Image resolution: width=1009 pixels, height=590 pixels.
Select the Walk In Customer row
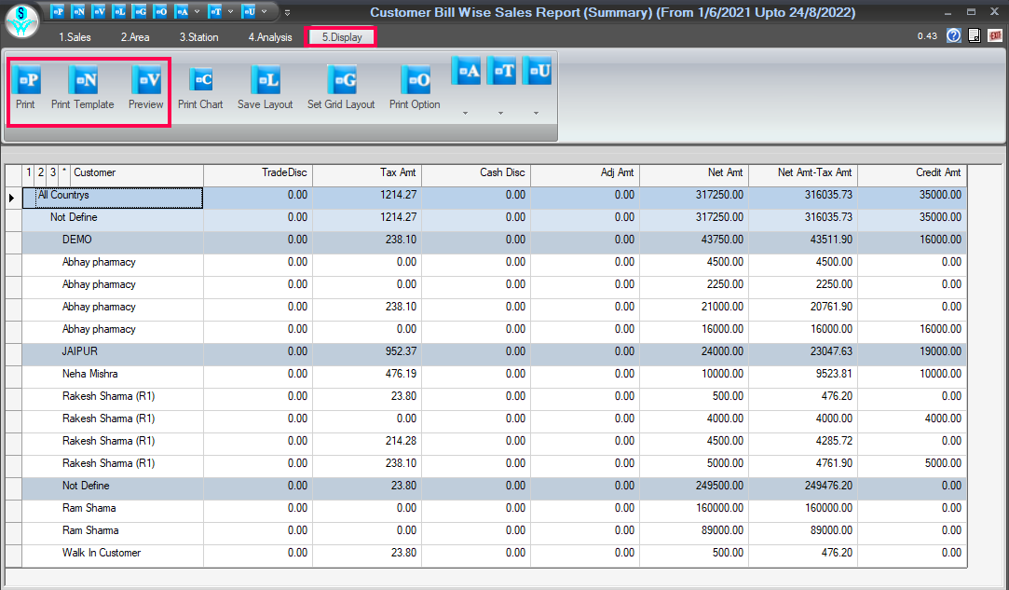(x=494, y=556)
